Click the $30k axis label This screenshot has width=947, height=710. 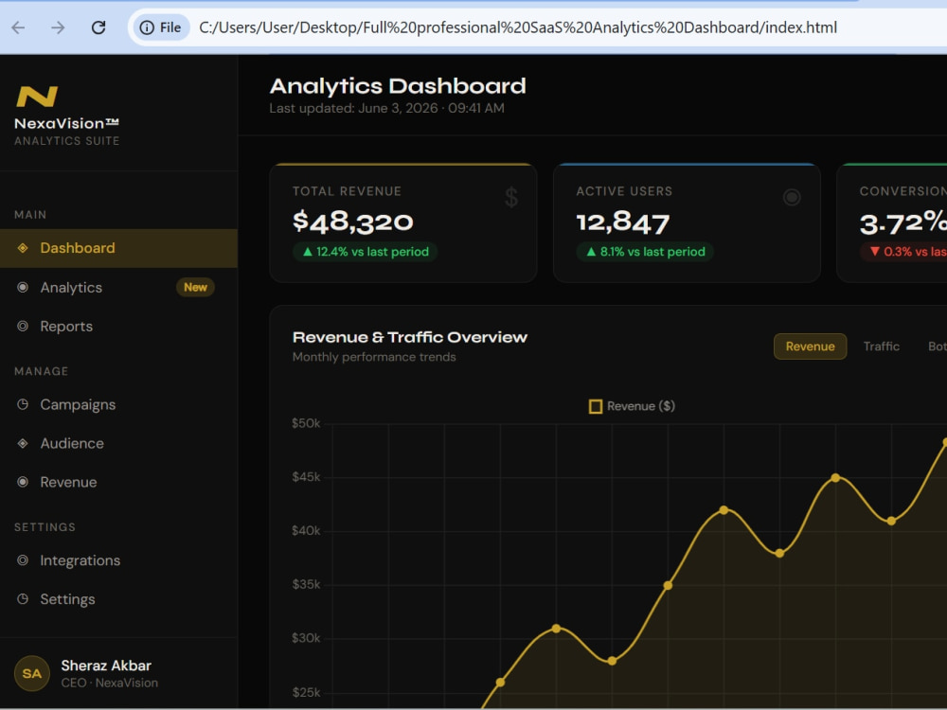pos(306,638)
